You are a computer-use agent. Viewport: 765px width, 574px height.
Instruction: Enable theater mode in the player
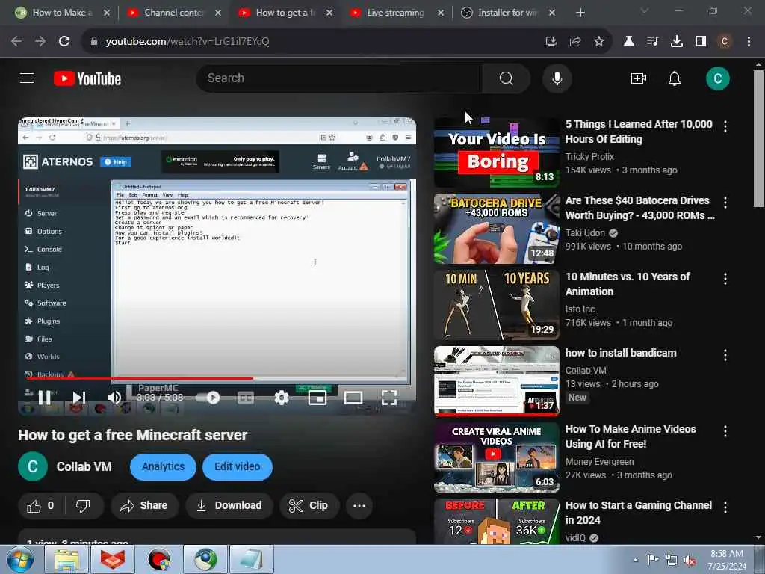(353, 398)
